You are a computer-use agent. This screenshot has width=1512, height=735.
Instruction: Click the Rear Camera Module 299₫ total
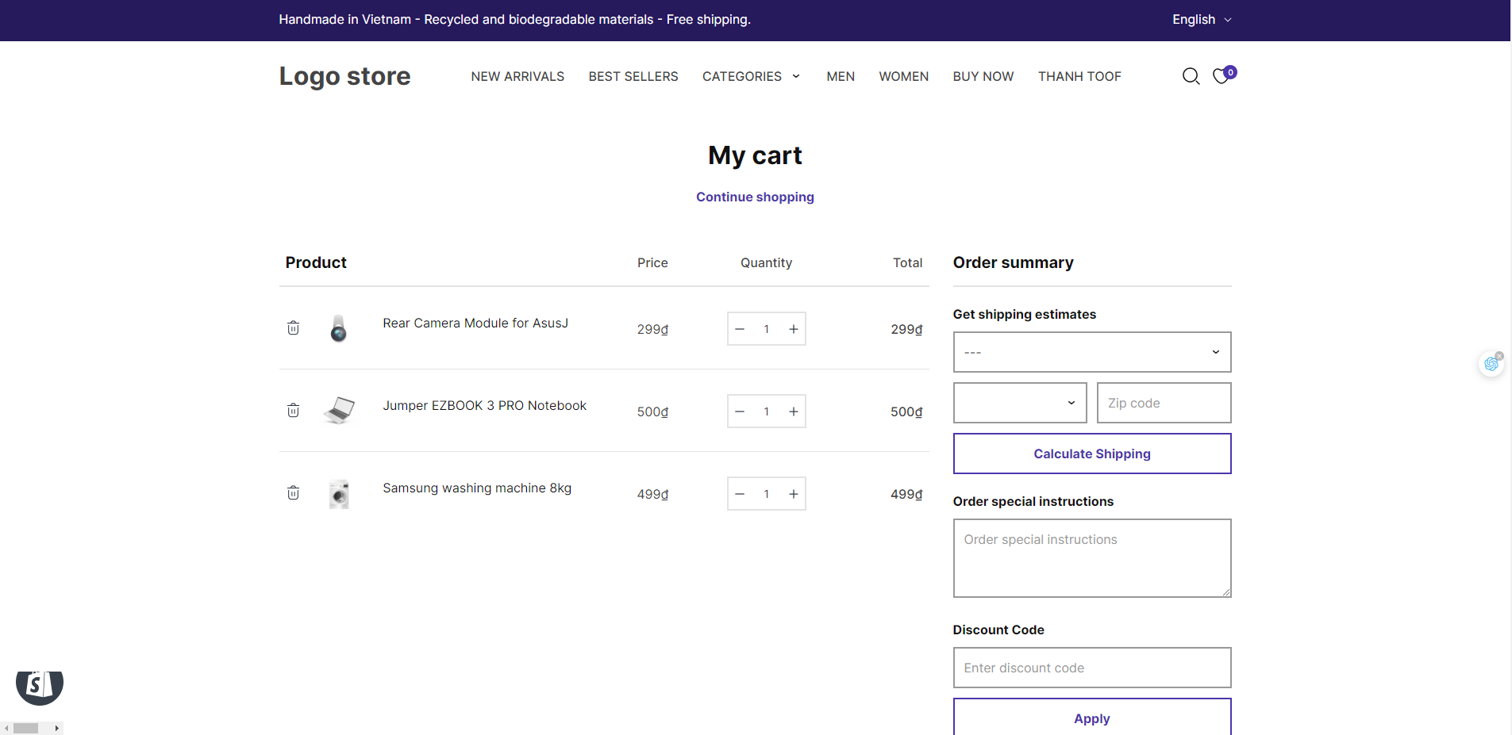click(906, 329)
